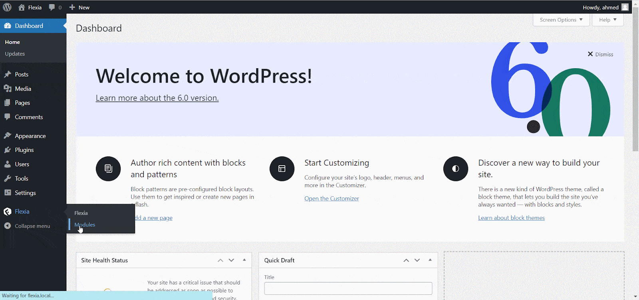
Task: Toggle Quick Draft panel collapse
Action: click(430, 260)
